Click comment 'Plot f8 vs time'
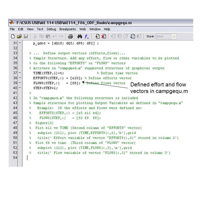This screenshot has height=201, width=201. (51, 143)
